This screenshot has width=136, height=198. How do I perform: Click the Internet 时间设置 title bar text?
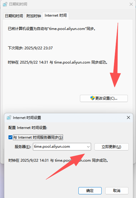(27, 118)
